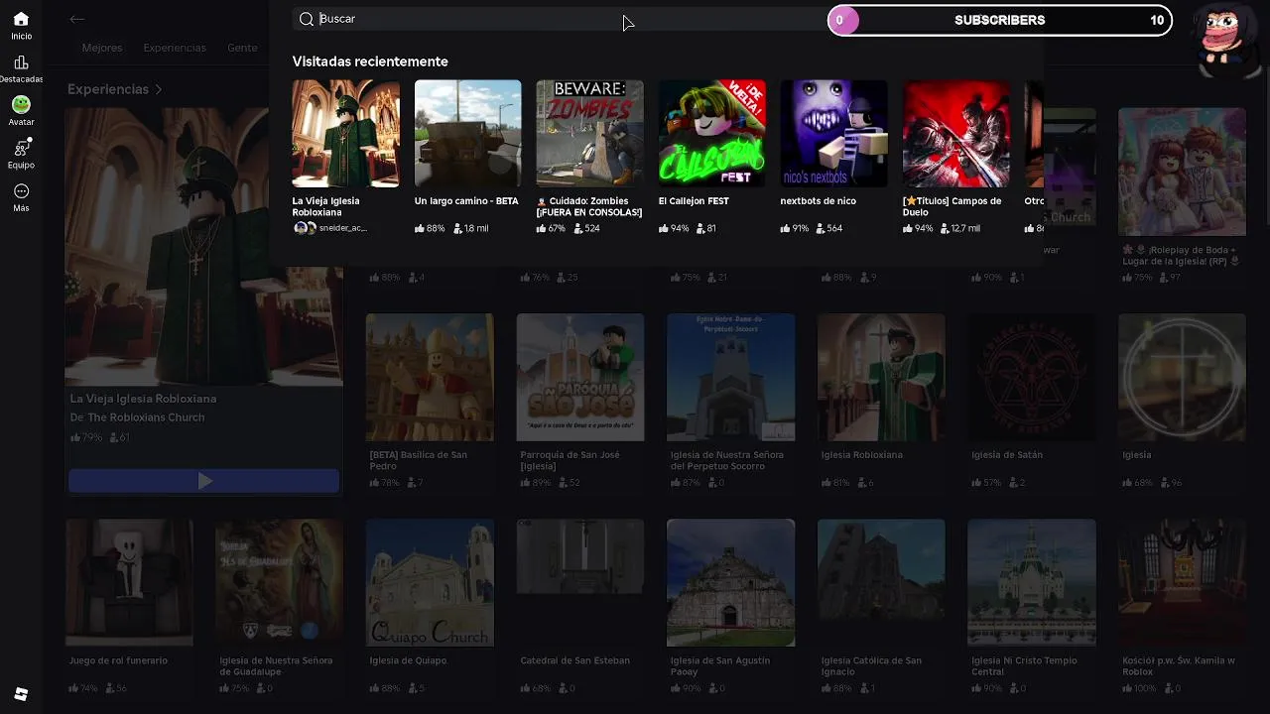Switch to the Experiencias tab
The width and height of the screenshot is (1270, 714).
[175, 48]
